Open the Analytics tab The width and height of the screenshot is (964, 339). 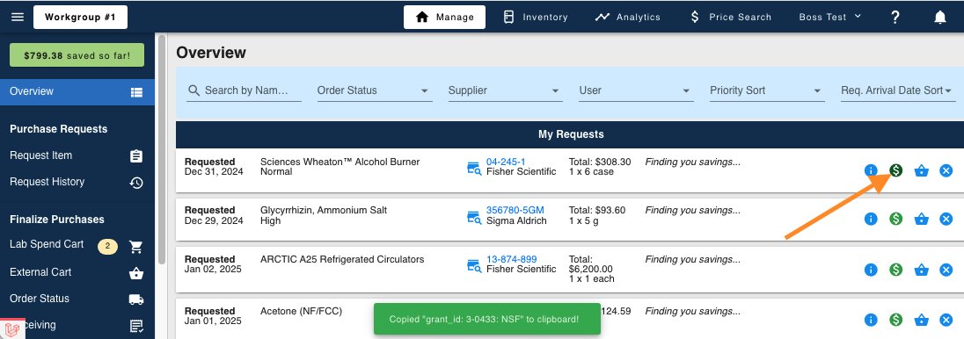[x=628, y=18]
